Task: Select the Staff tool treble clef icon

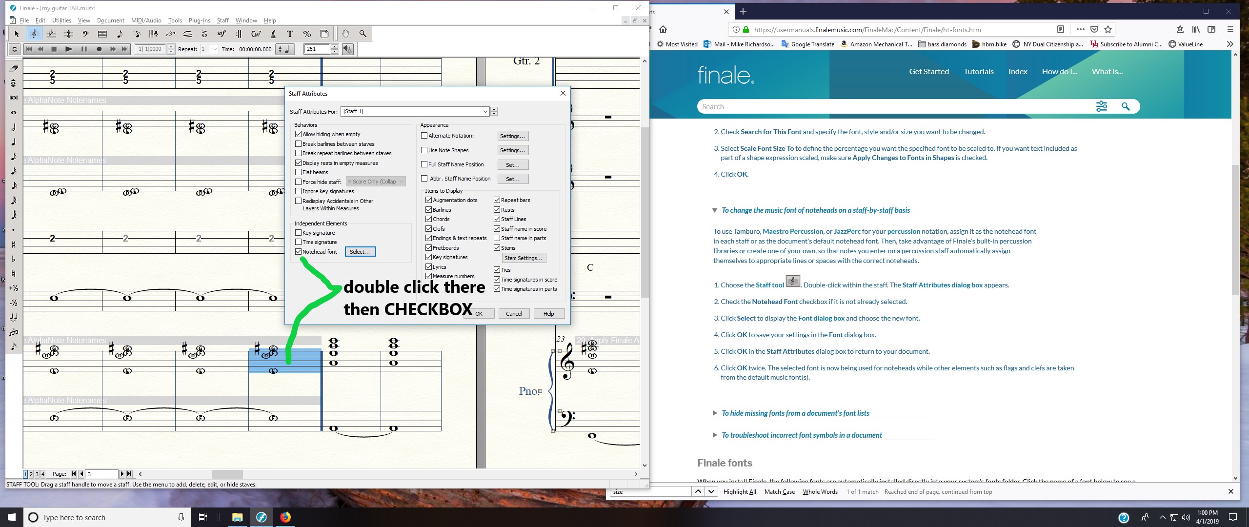Action: 34,34
